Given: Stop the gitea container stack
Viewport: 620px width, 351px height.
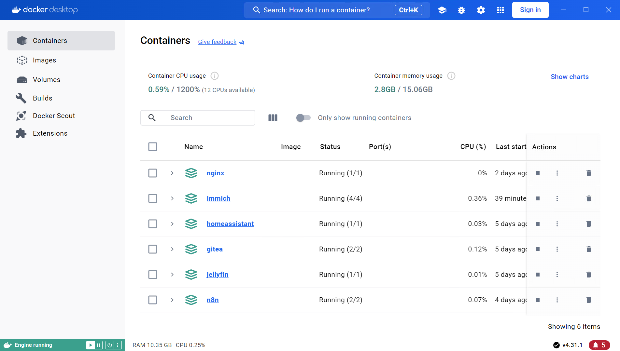Looking at the screenshot, I should tap(538, 249).
